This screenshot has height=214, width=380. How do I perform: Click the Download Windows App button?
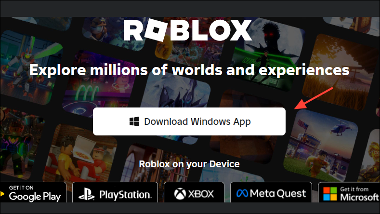[189, 121]
